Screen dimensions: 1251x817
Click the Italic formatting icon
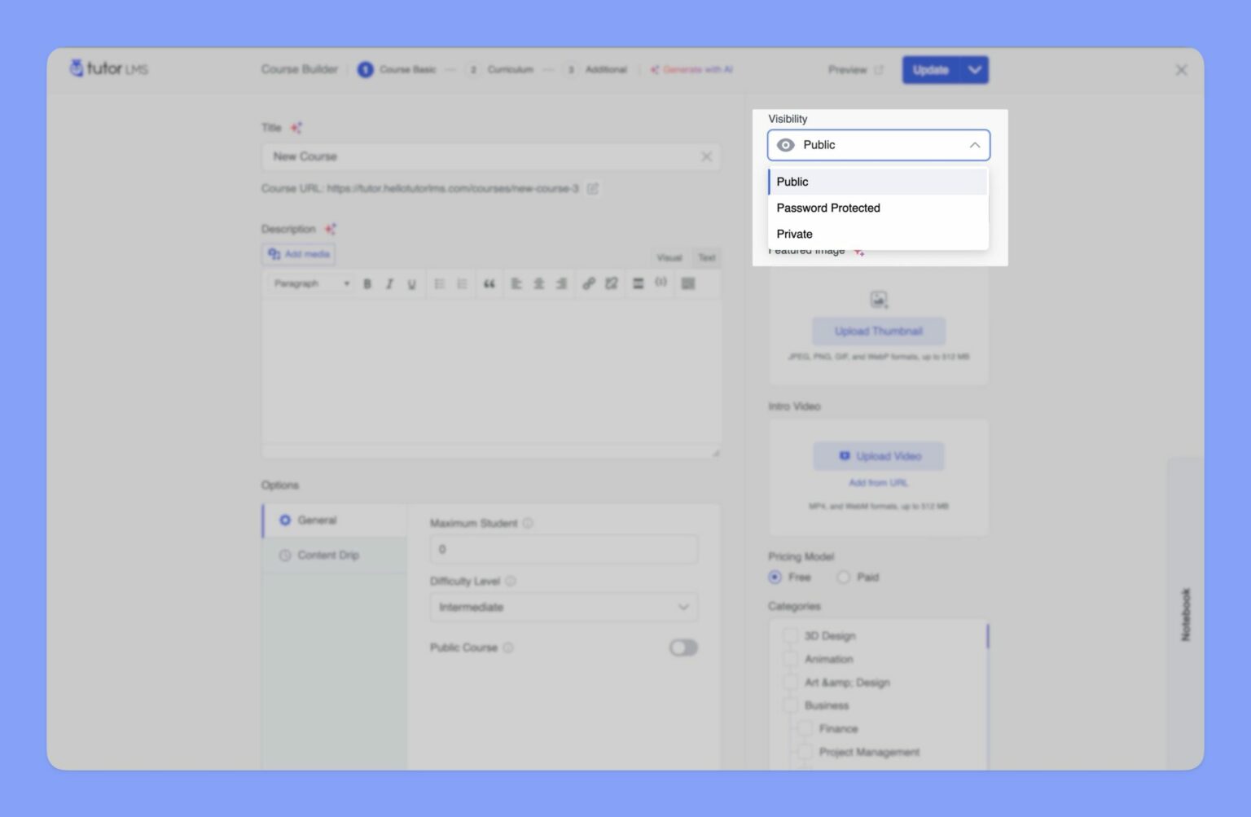click(389, 284)
